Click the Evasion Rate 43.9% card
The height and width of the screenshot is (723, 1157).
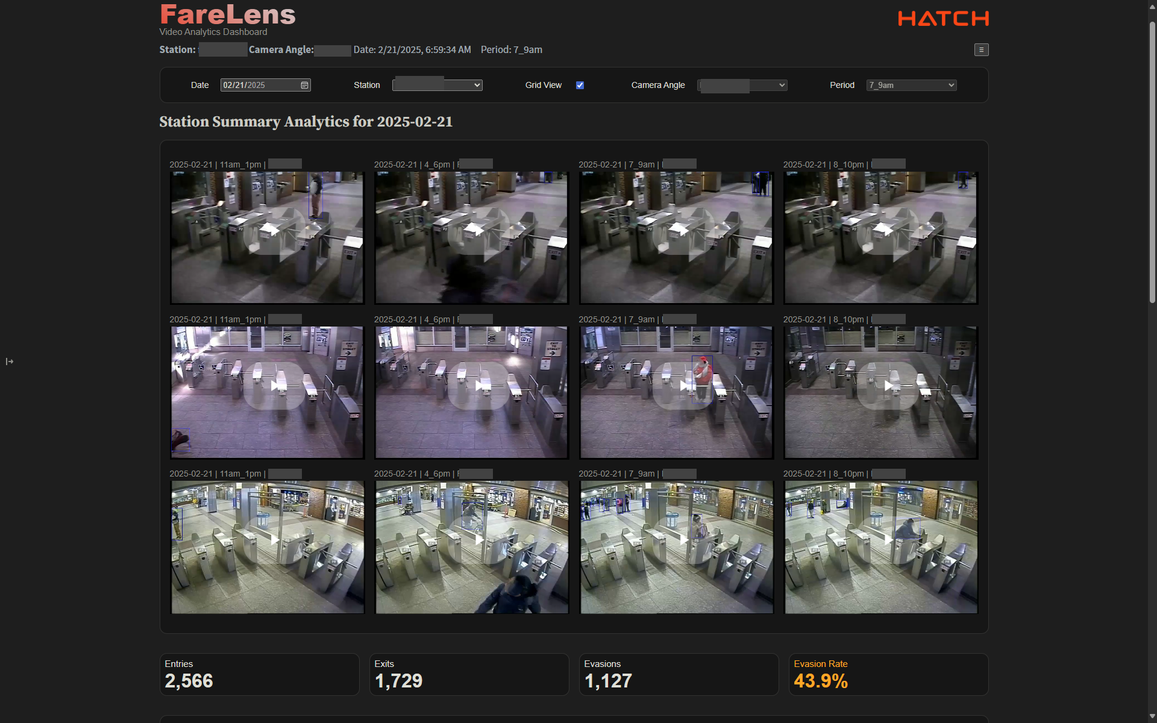888,674
